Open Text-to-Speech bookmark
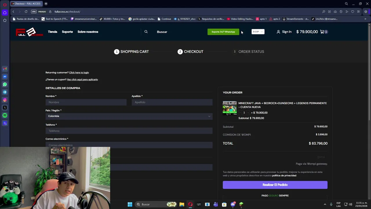 pos(55,19)
